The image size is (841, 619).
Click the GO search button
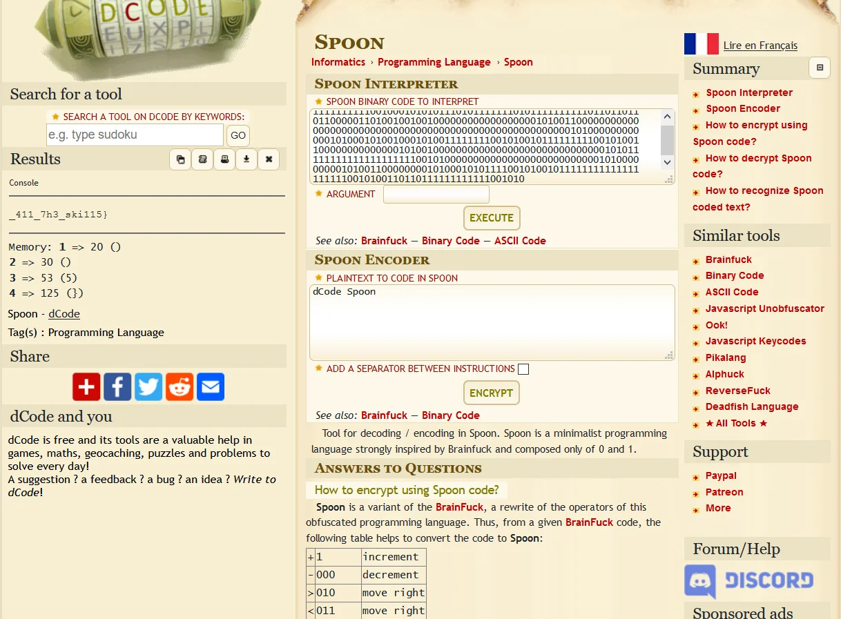tap(238, 135)
